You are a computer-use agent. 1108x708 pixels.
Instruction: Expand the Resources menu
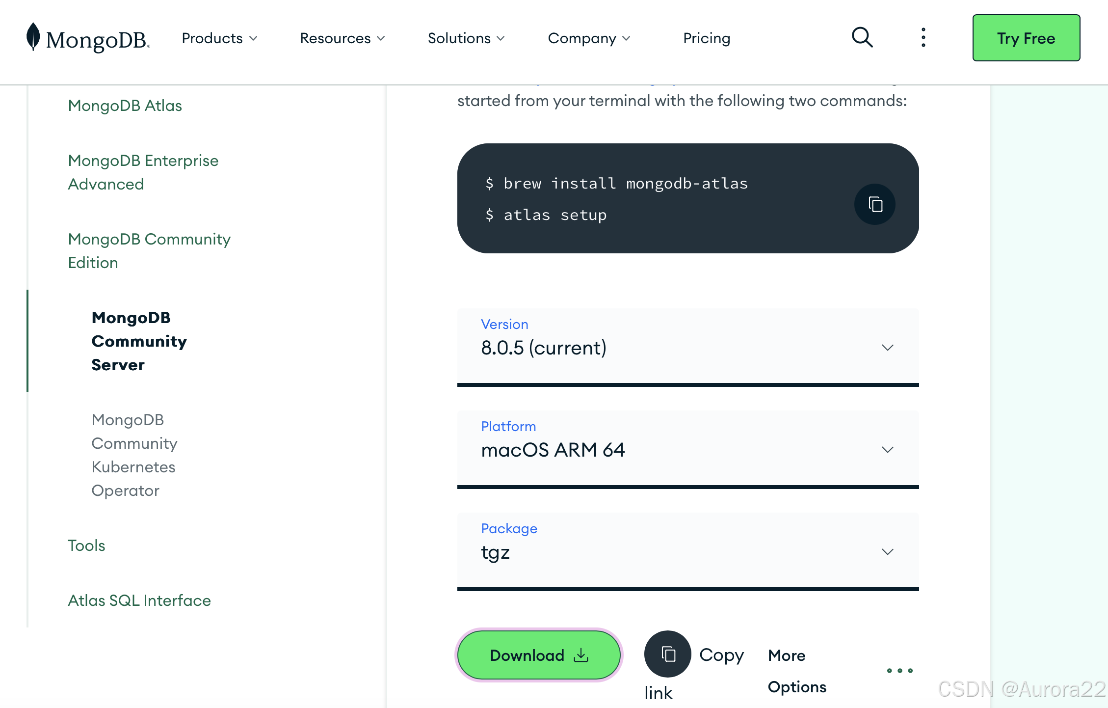(342, 38)
